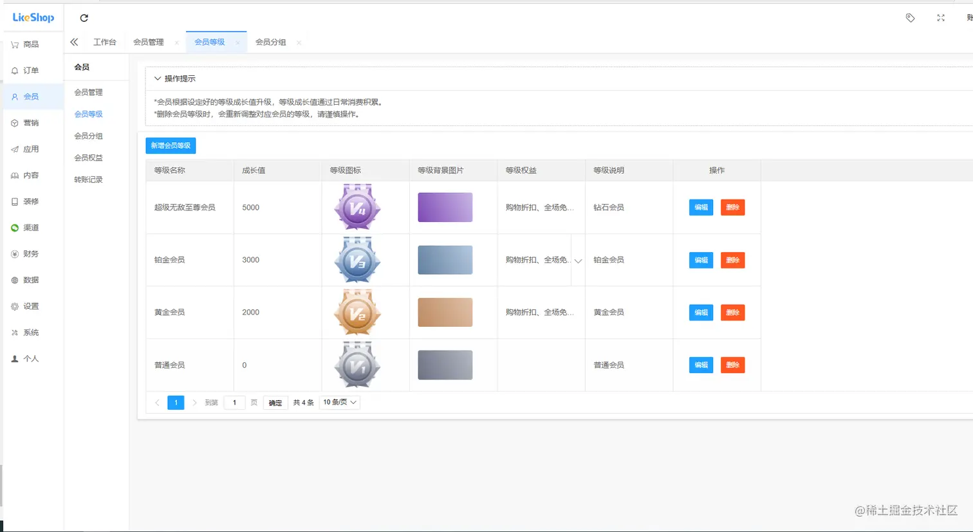Delete the 铂金会员 level
Screen dimensions: 973x532
(732, 260)
